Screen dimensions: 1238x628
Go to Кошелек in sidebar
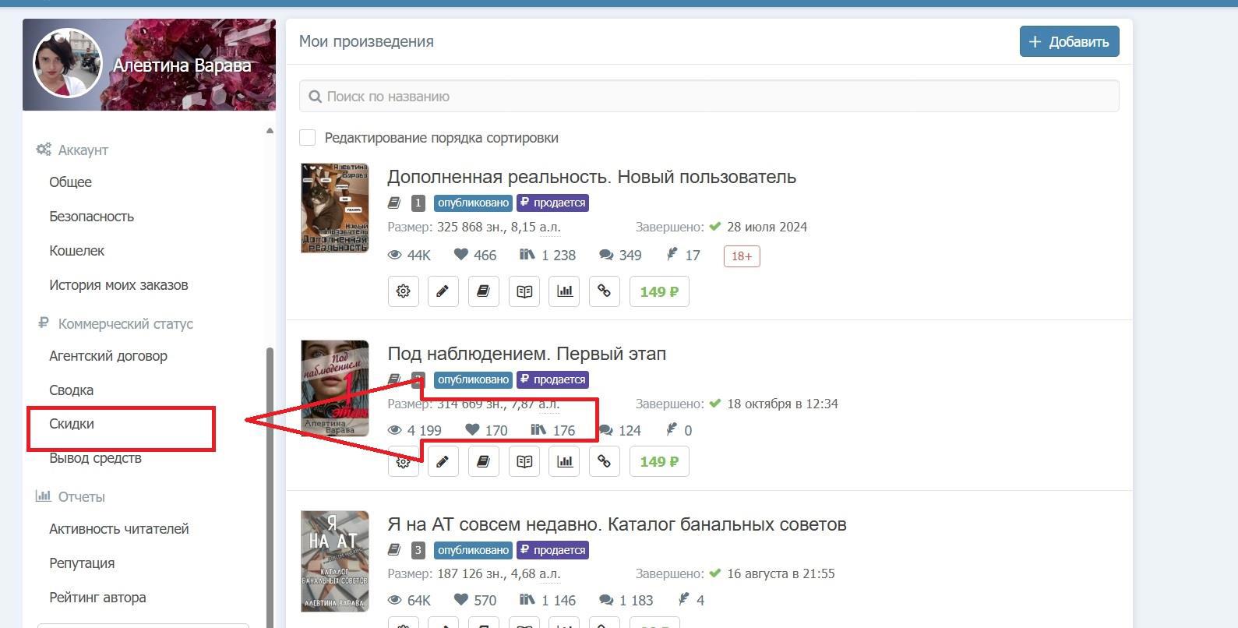click(x=76, y=251)
